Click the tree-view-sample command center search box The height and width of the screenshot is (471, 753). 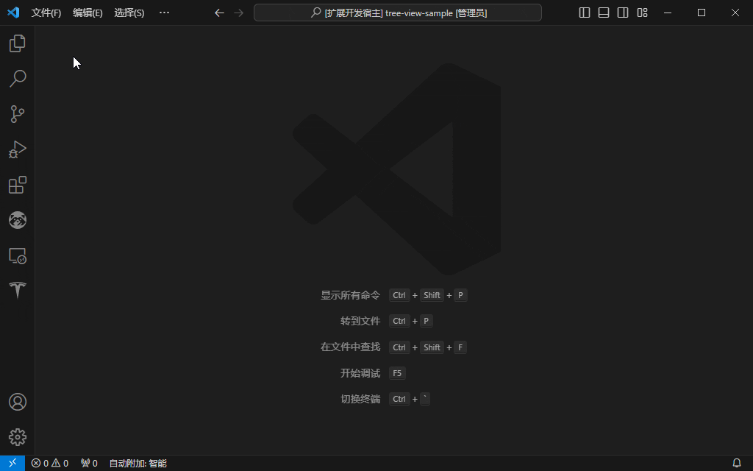coord(398,13)
